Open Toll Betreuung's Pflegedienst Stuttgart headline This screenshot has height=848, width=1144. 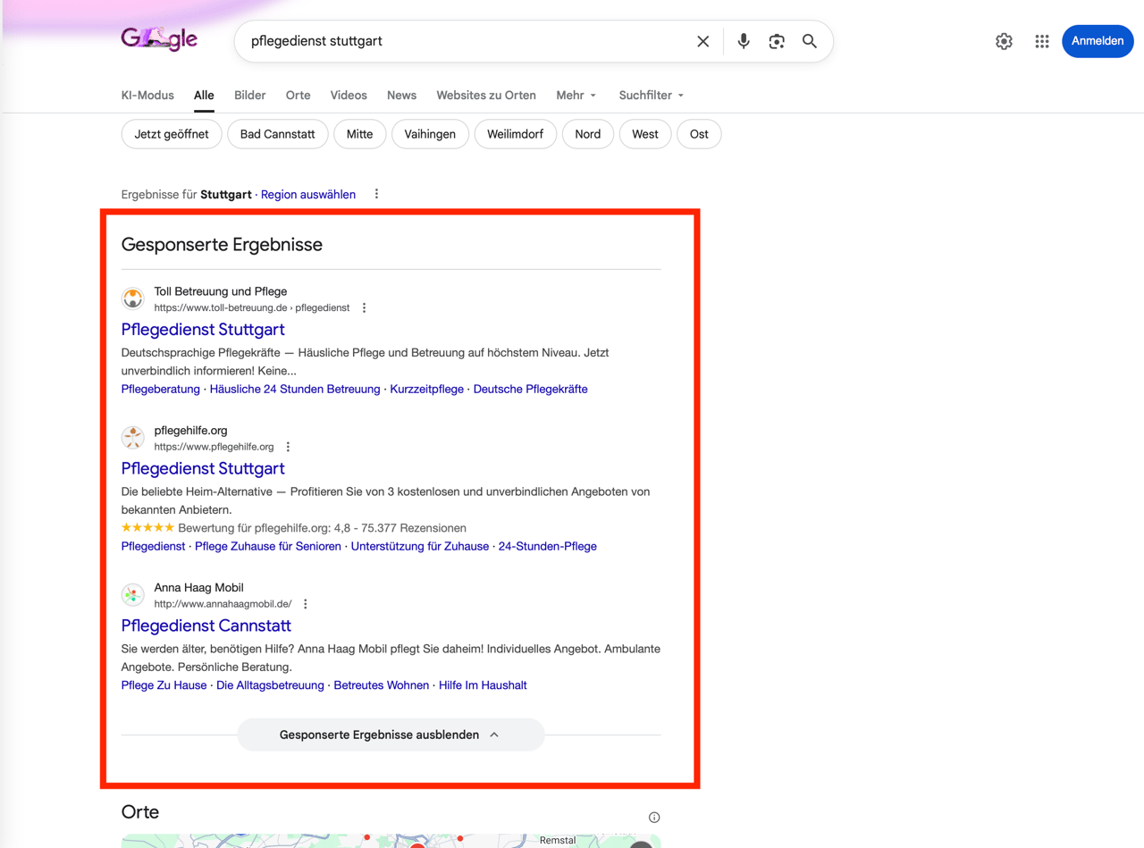(203, 330)
